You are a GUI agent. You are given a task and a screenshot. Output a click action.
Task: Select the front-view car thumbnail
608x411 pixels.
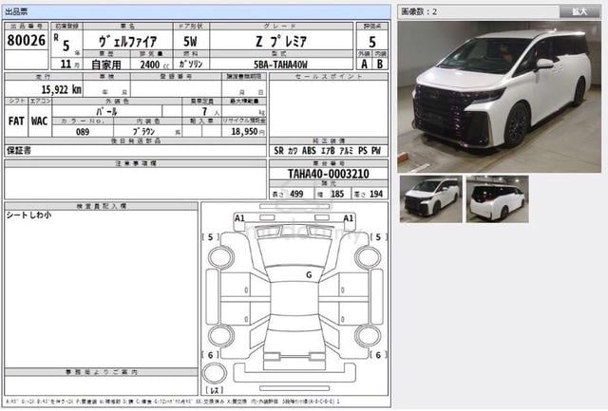click(430, 199)
